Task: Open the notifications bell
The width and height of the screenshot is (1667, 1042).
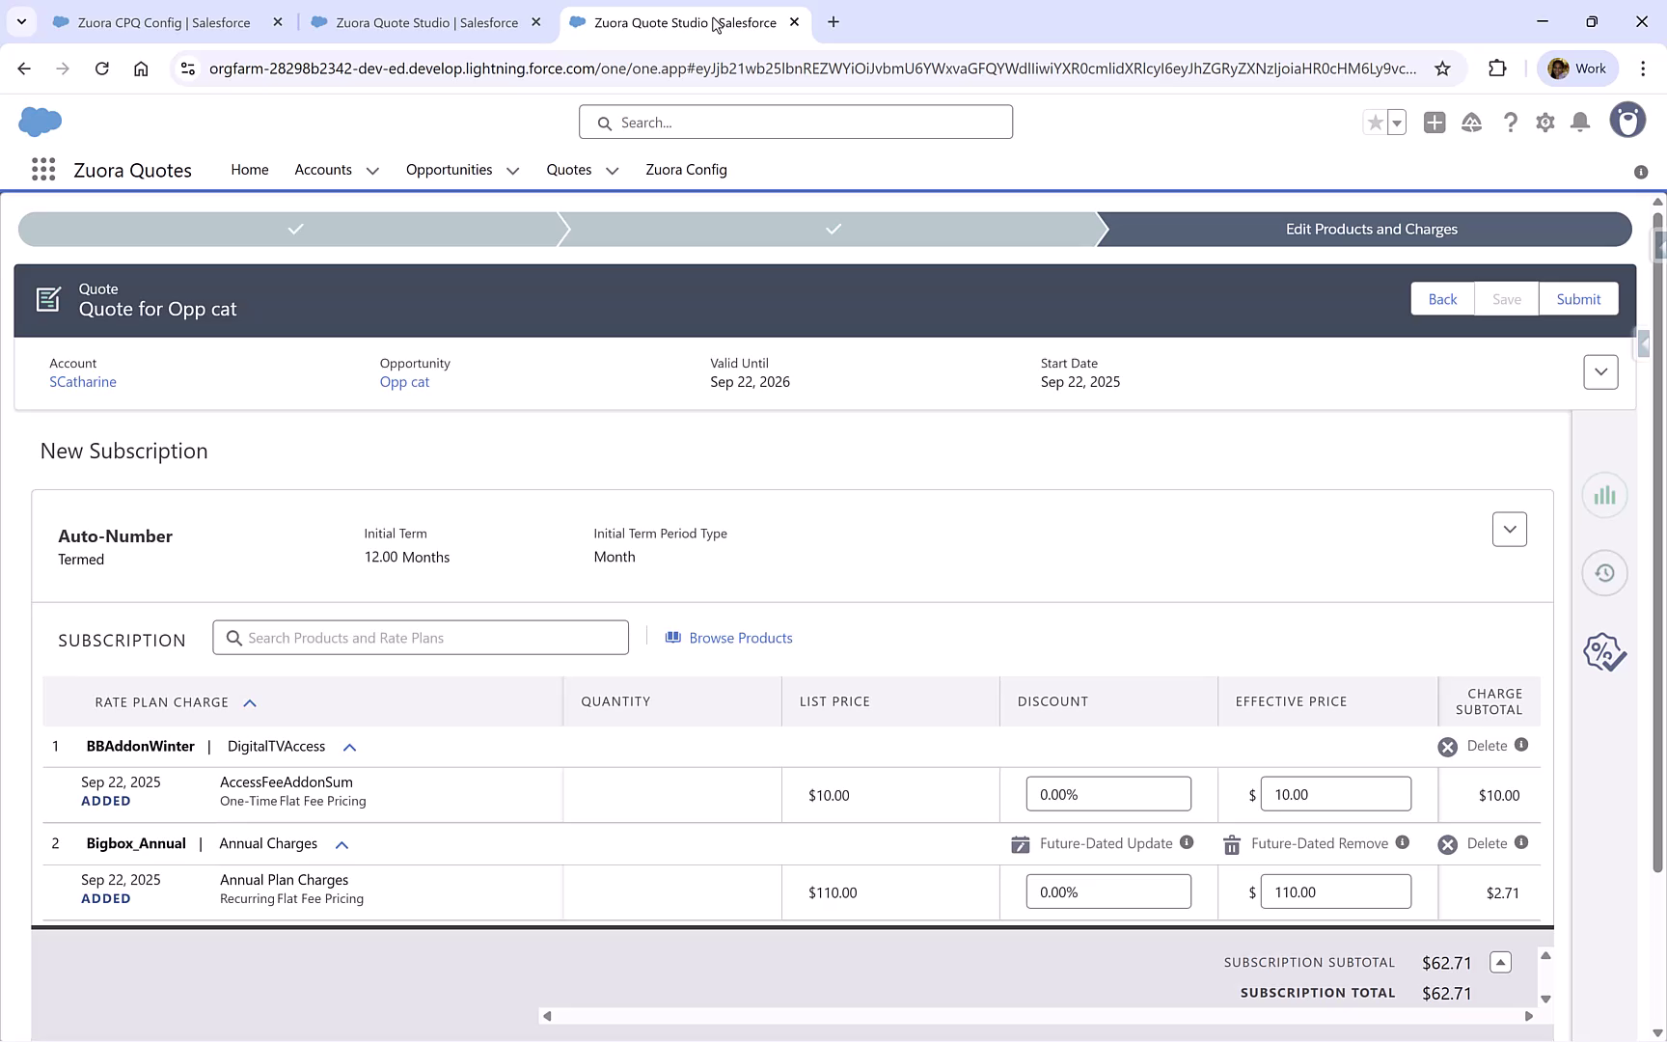Action: [x=1579, y=123]
